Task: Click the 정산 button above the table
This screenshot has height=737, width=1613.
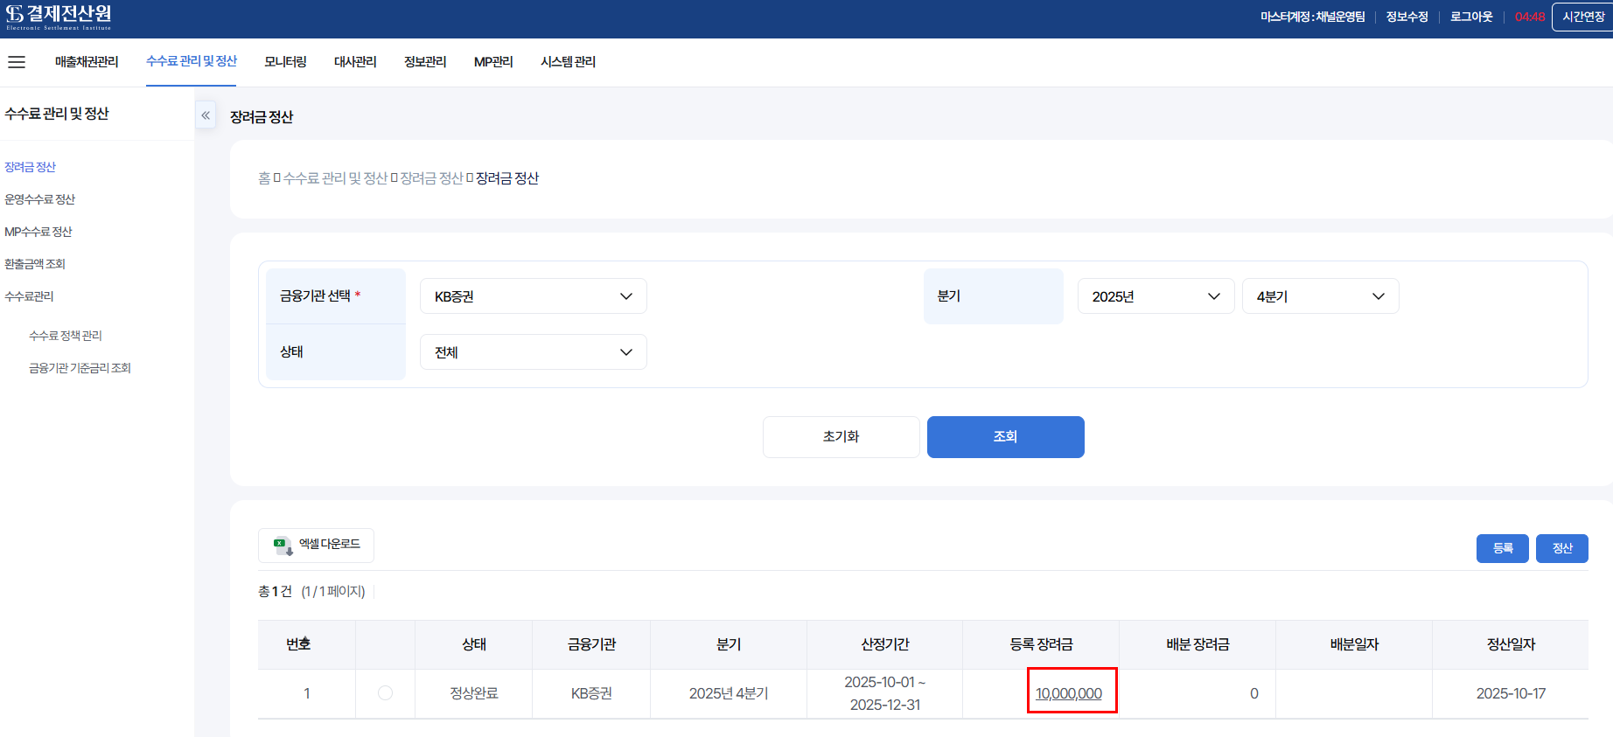Action: click(x=1562, y=548)
